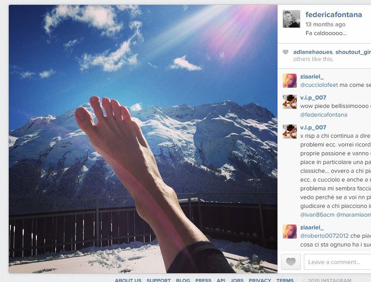Click the small heart icon next to likes
Viewport: 371px width, 282px height.
coord(285,52)
